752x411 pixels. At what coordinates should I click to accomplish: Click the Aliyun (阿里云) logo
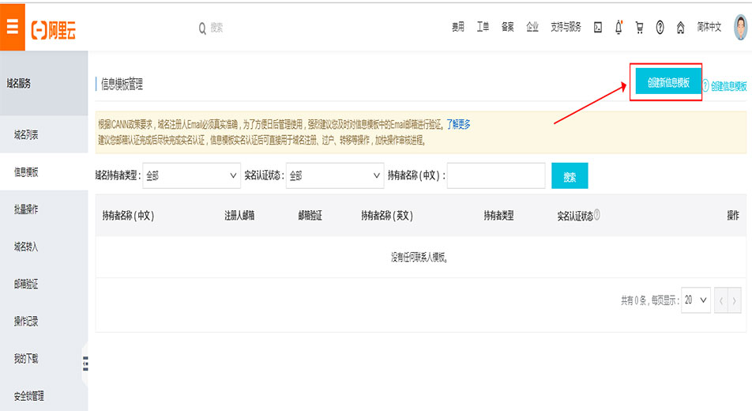pos(54,28)
